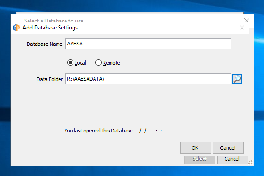The height and width of the screenshot is (176, 264).
Task: Click the resize grip at window corner
Action: pos(251,162)
